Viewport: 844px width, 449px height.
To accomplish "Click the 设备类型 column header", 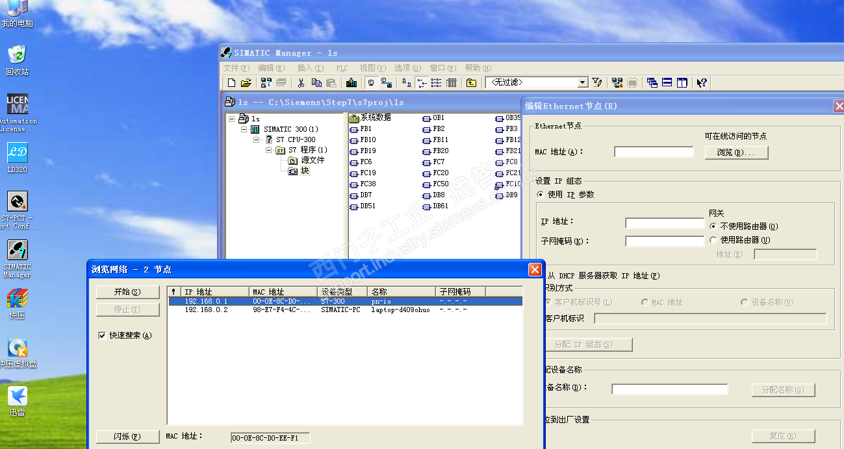I will [342, 292].
